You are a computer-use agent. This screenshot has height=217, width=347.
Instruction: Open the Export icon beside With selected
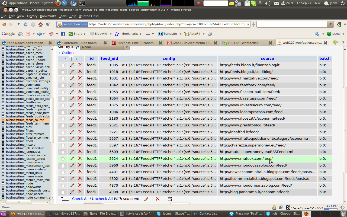pyautogui.click(x=170, y=199)
